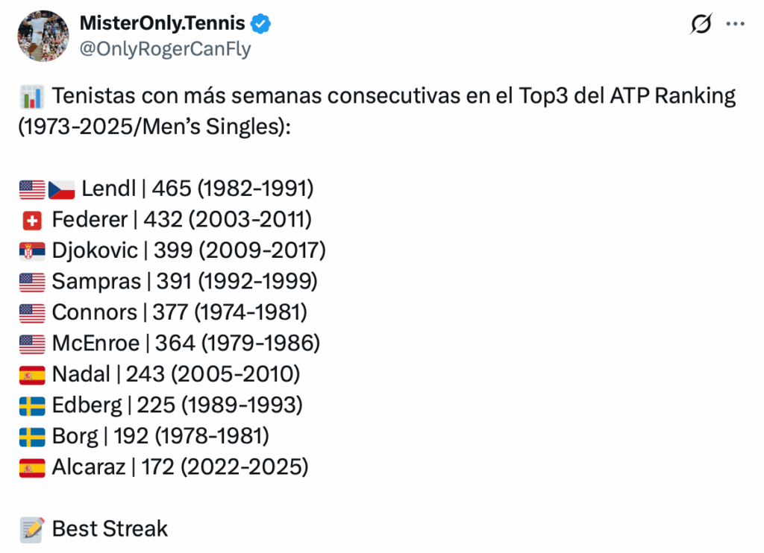Click the blue verified badge icon
The image size is (764, 553).
pos(260,24)
